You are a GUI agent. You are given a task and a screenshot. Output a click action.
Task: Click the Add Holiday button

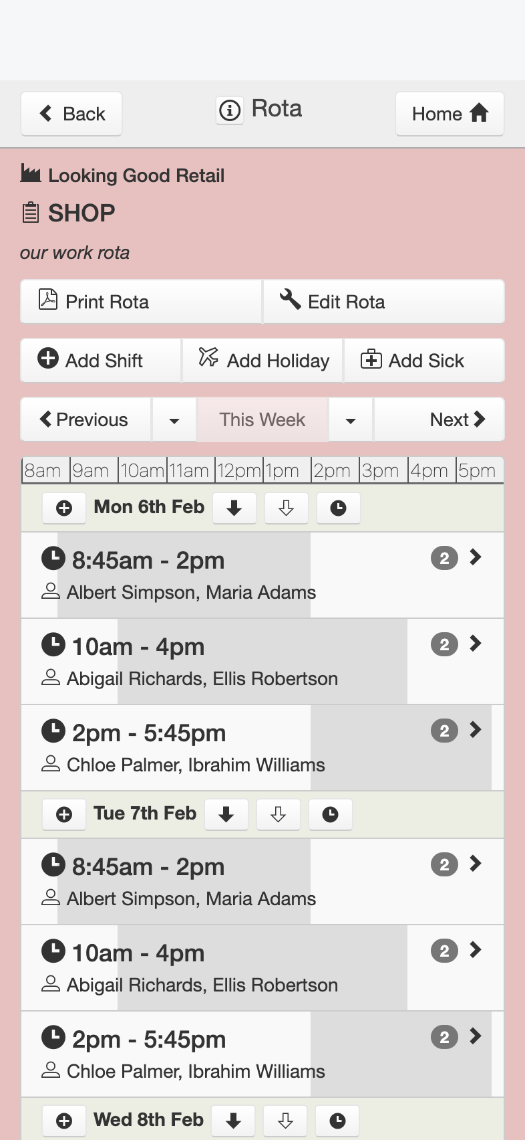pyautogui.click(x=263, y=361)
